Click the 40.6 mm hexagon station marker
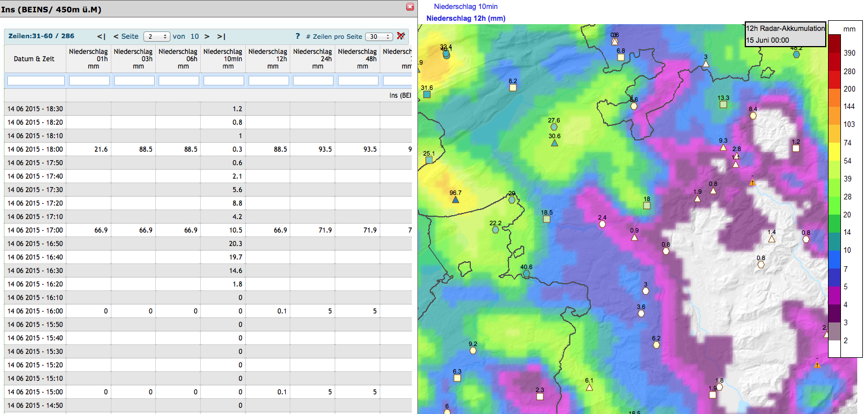864x414 pixels. [526, 274]
